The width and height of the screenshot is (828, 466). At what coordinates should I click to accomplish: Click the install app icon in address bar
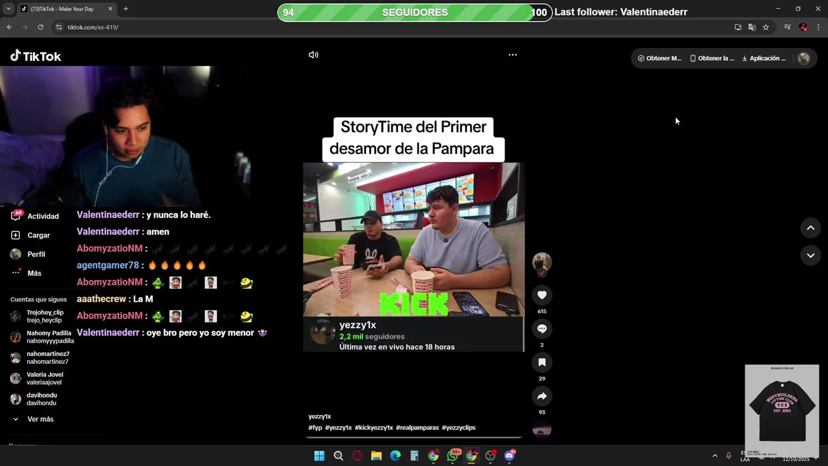coord(738,27)
